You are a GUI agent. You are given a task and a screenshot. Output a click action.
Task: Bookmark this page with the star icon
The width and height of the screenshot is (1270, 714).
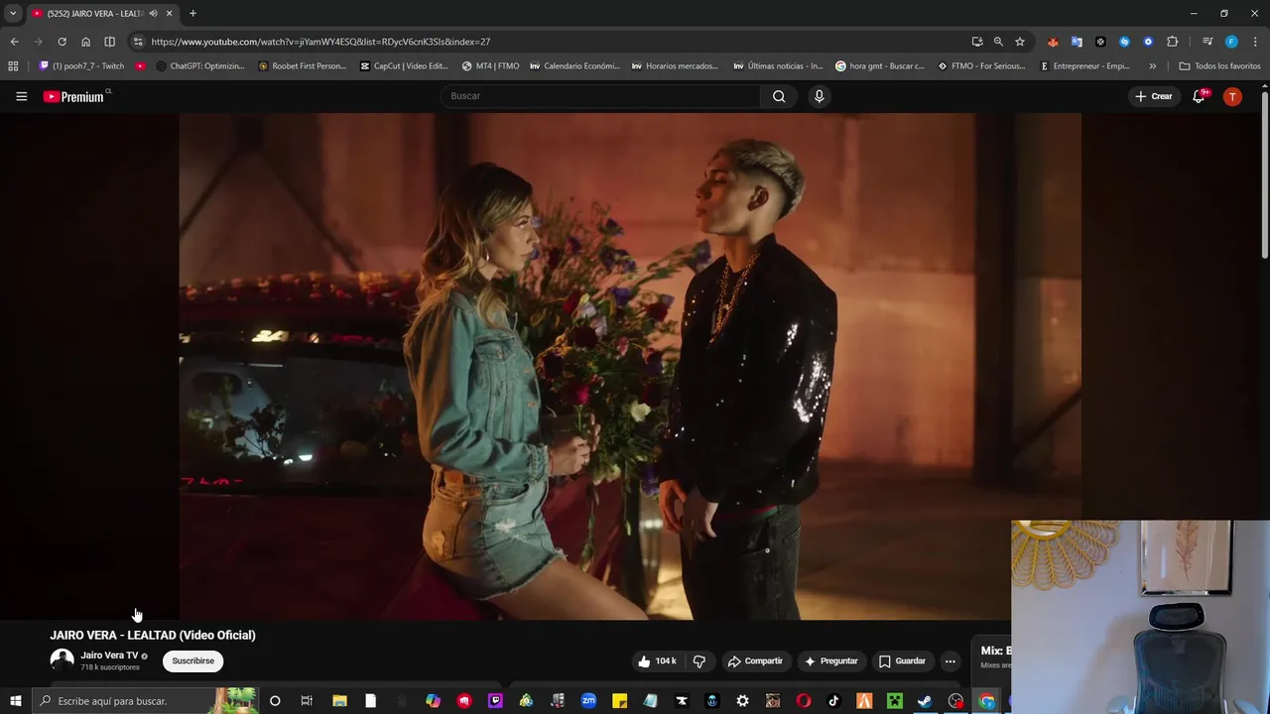(1020, 42)
